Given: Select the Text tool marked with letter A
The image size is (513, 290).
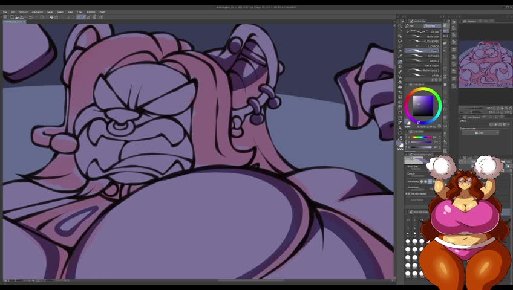Looking at the screenshot, I should coord(400,127).
